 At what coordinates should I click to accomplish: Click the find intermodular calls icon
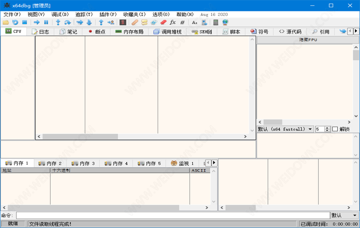click(x=204, y=22)
